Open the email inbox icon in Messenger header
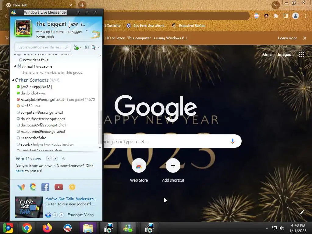 (x=95, y=35)
